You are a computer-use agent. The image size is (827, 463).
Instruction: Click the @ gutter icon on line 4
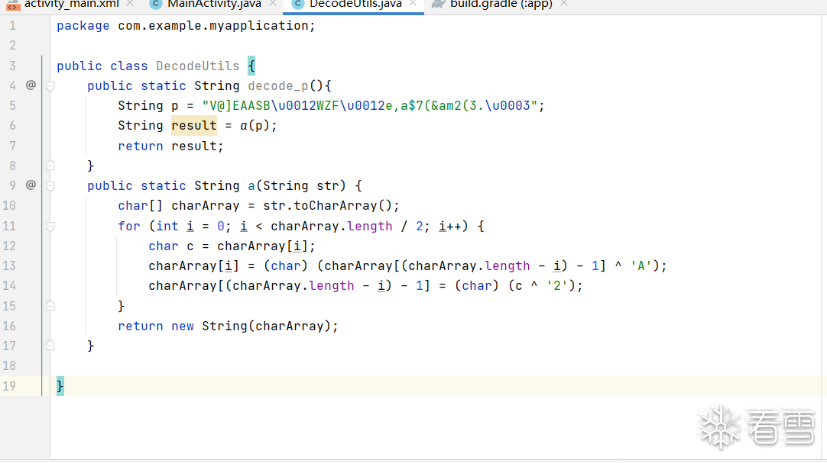[31, 85]
